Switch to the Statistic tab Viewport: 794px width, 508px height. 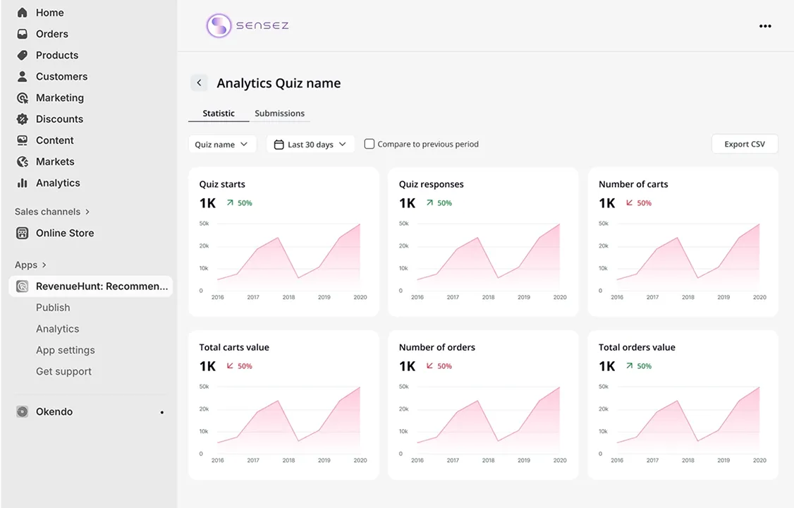click(219, 114)
